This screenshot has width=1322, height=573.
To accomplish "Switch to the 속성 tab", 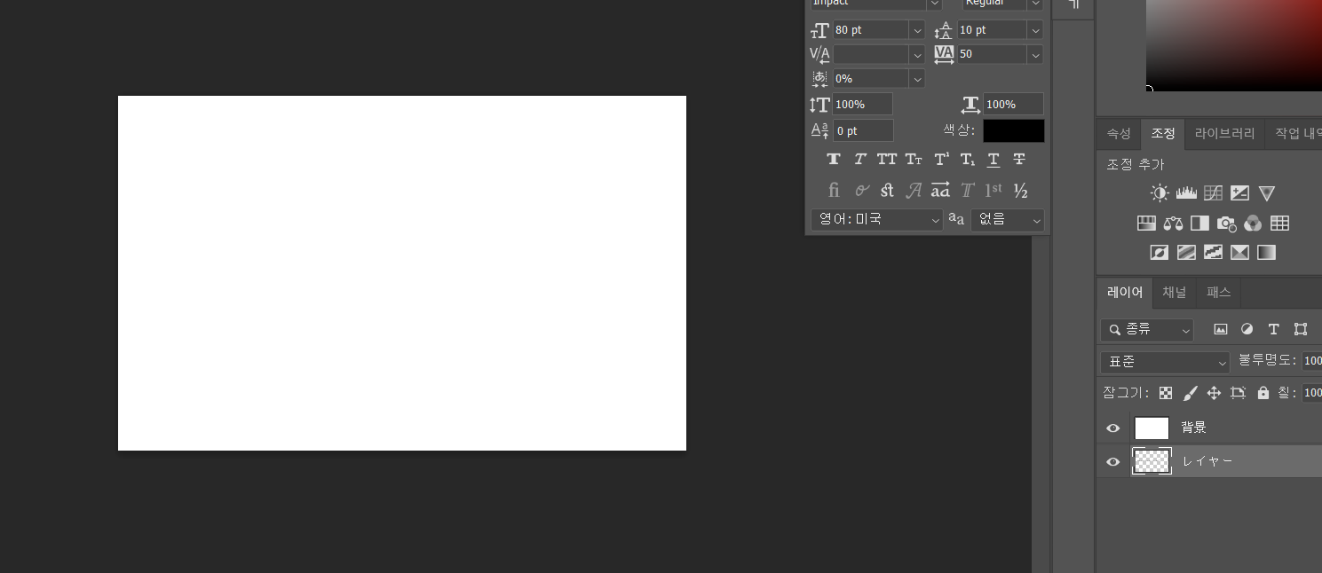I will [1119, 134].
